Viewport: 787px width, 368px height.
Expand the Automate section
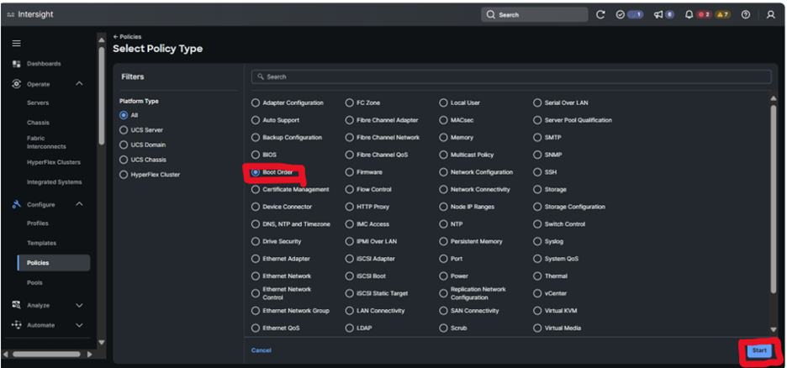[x=79, y=325]
